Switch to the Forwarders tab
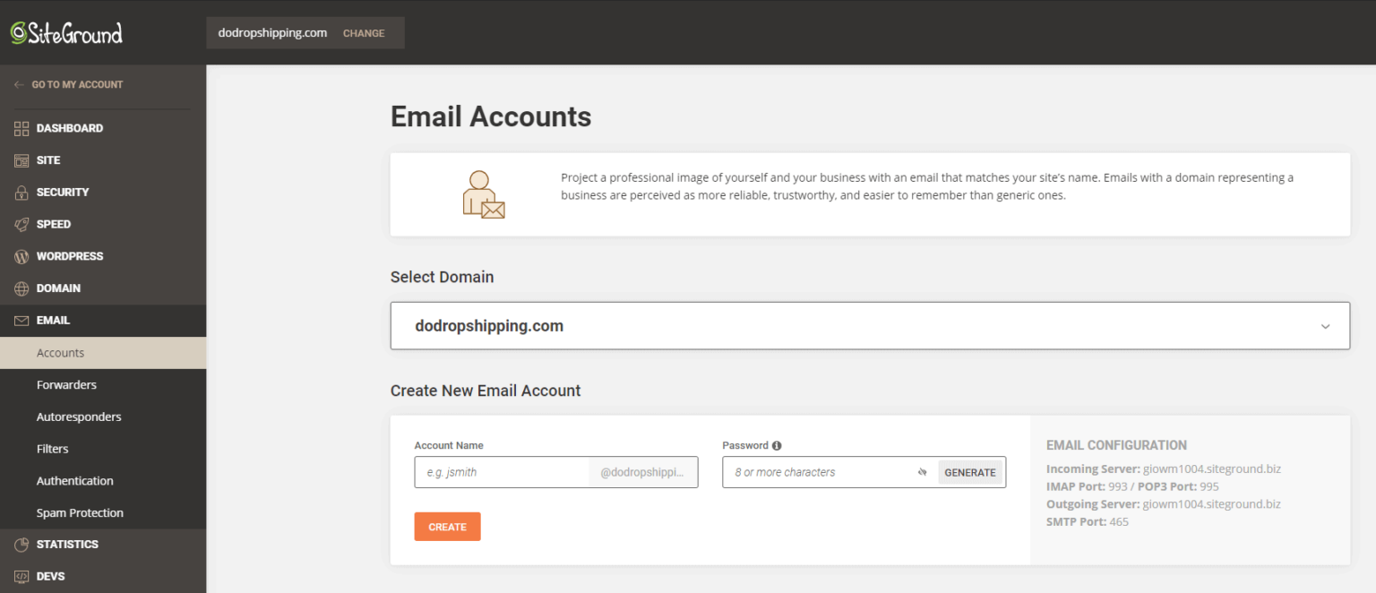This screenshot has width=1376, height=593. coord(66,384)
